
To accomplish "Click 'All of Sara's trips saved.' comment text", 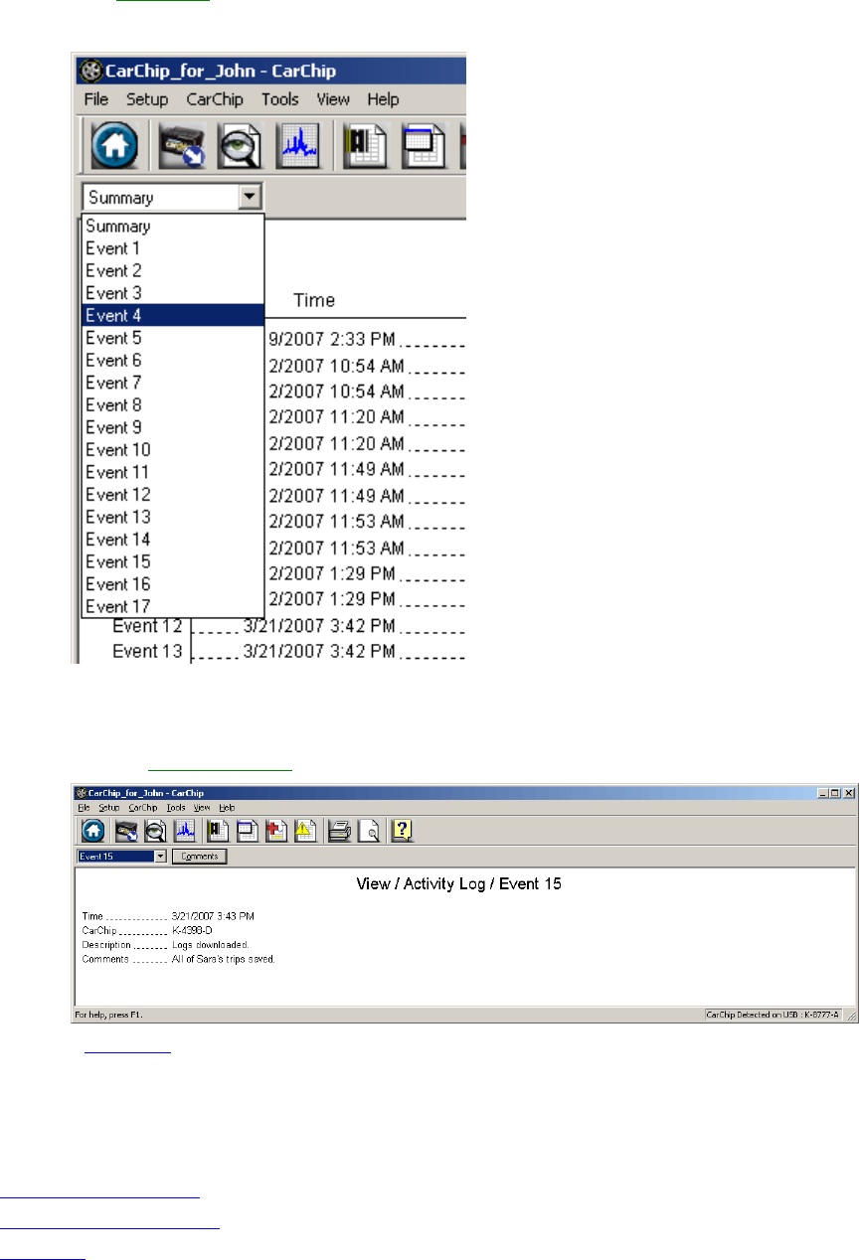I will point(224,960).
